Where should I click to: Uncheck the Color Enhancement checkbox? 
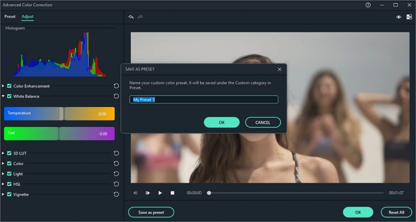pyautogui.click(x=9, y=86)
